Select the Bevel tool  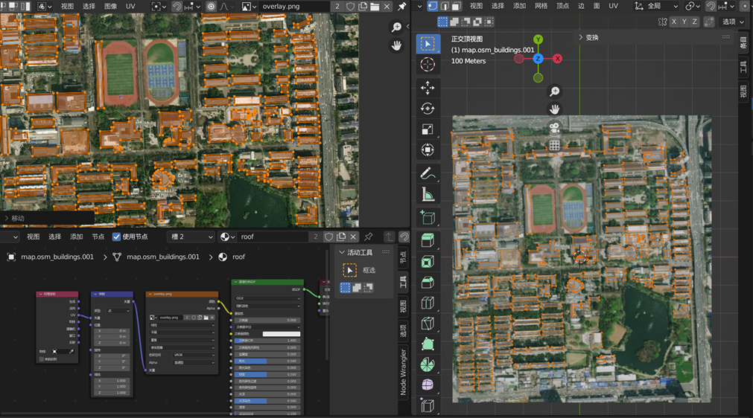(428, 283)
